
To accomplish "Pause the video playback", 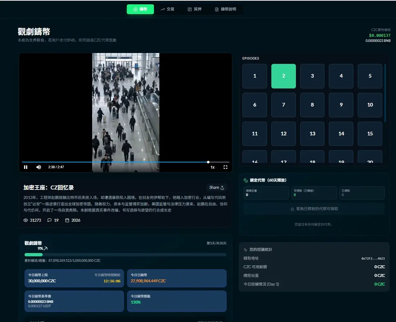I will (x=26, y=167).
